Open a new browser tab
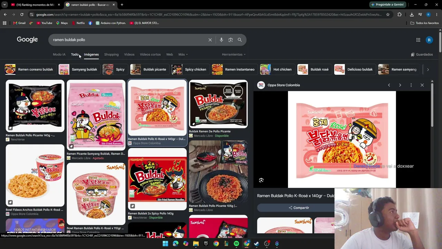Screen dimensions: 442x249 pos(122,4)
